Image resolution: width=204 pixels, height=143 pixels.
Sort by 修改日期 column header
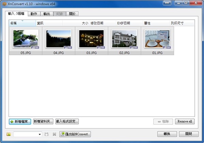[x=103, y=23]
